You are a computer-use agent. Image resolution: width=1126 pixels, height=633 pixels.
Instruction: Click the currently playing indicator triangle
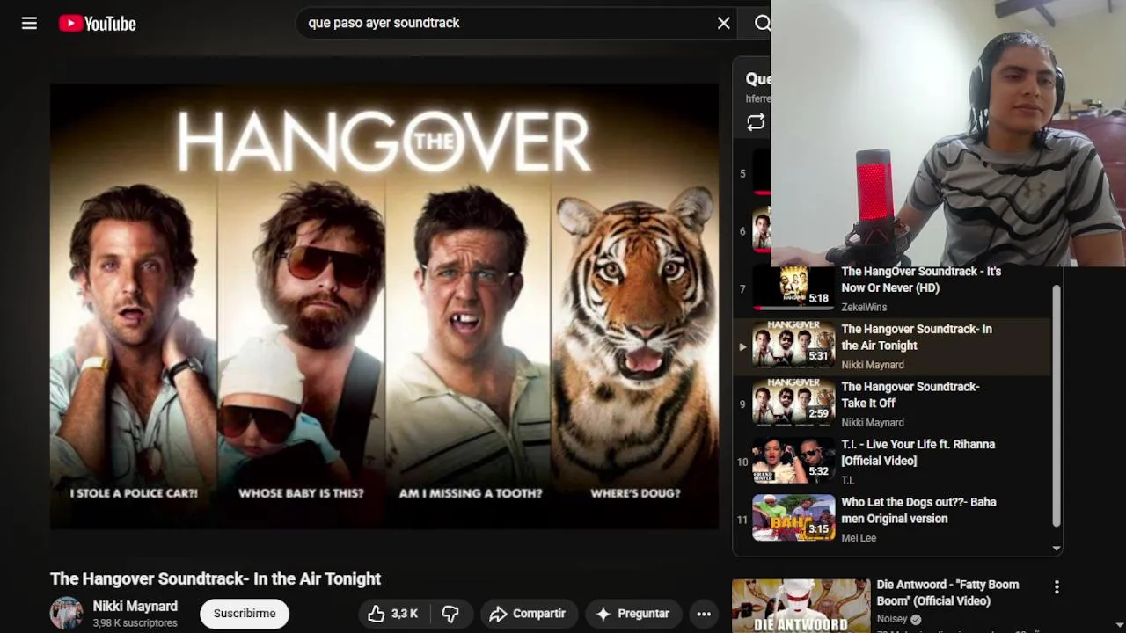point(742,346)
